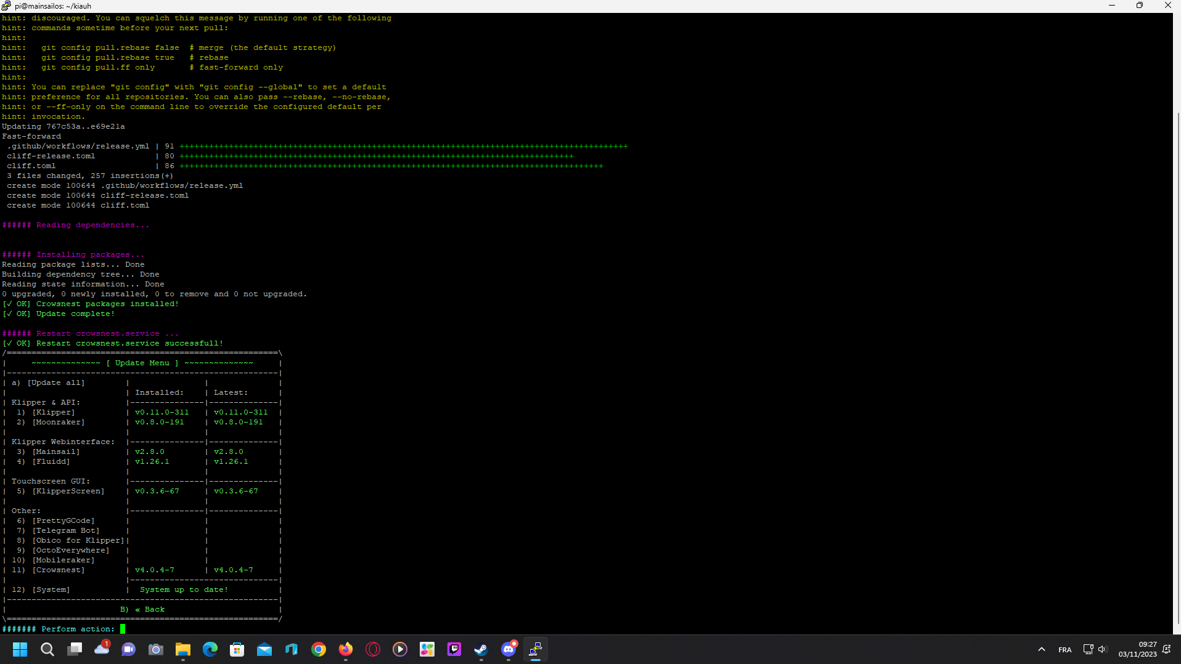
Task: Click 'Crowsnest packages installed!' line
Action: (x=91, y=304)
